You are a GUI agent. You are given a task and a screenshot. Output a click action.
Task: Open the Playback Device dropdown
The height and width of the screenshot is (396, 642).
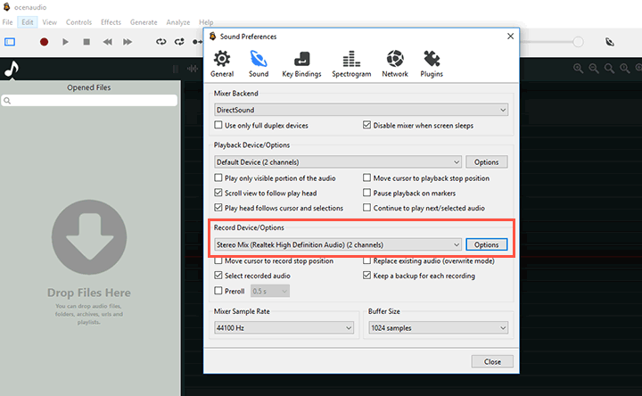tap(338, 162)
